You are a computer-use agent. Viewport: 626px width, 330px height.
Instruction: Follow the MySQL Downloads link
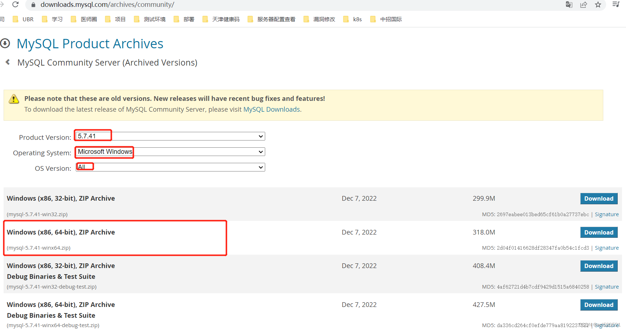click(271, 109)
